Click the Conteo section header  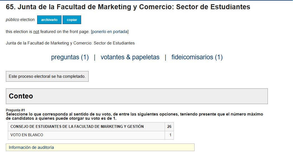[x=137, y=96]
